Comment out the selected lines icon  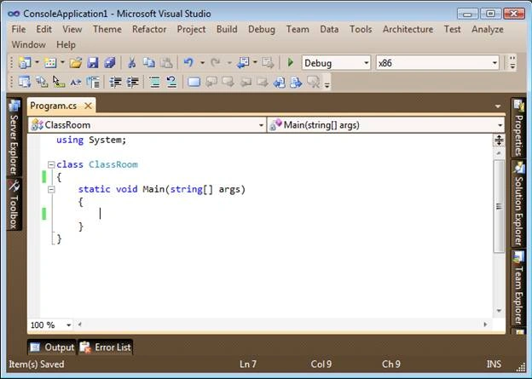click(154, 82)
